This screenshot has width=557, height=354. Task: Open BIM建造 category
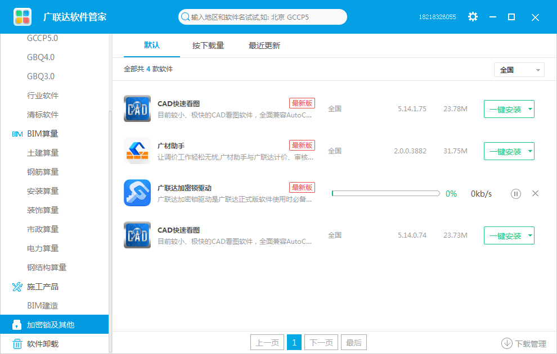(42, 306)
